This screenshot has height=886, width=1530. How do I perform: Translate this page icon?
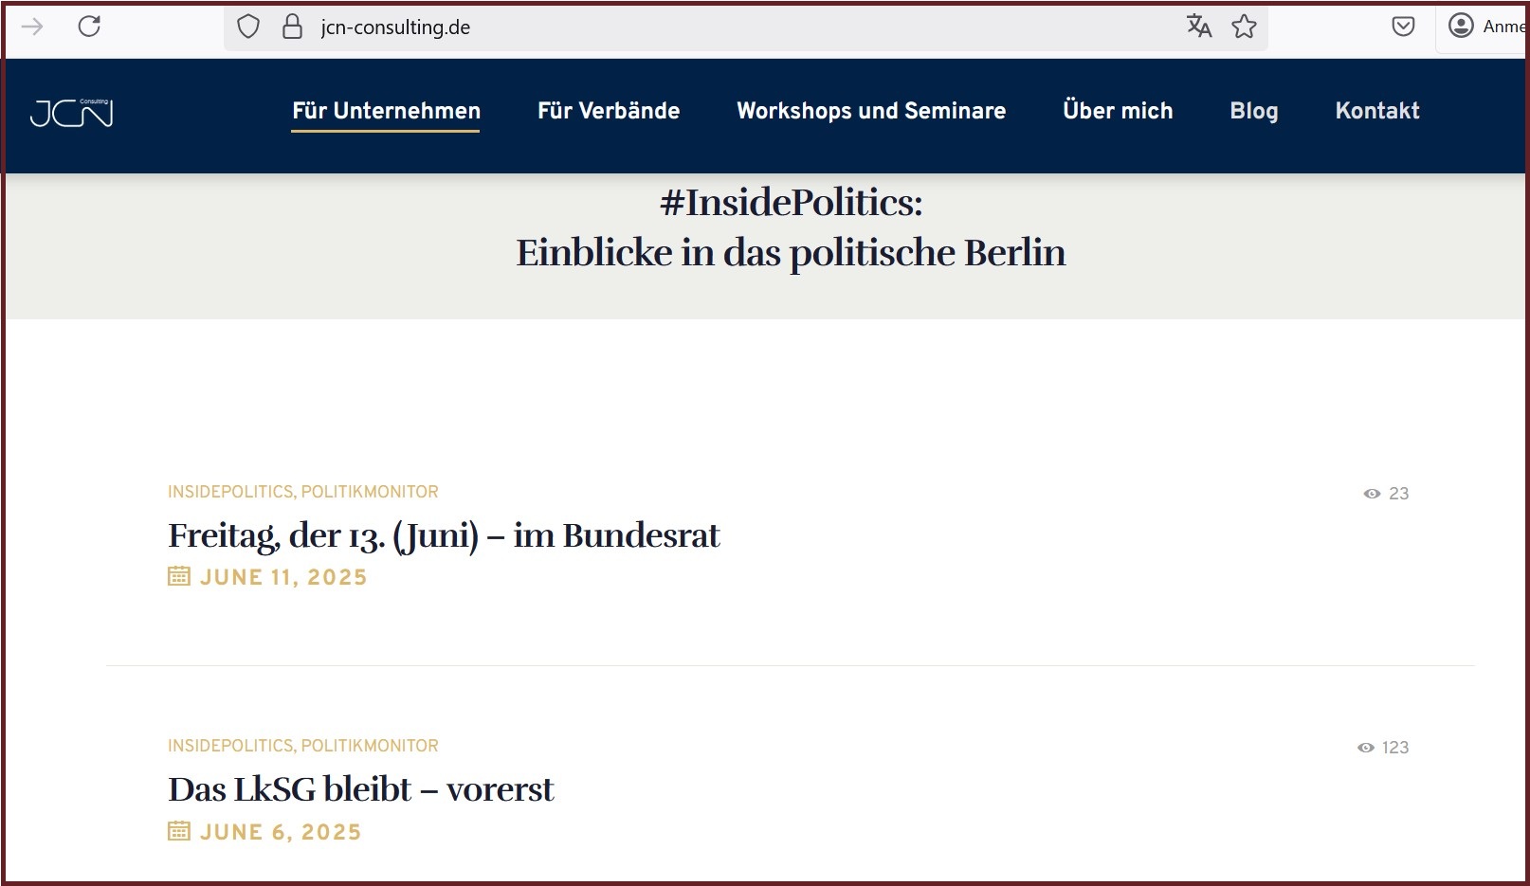[1199, 27]
